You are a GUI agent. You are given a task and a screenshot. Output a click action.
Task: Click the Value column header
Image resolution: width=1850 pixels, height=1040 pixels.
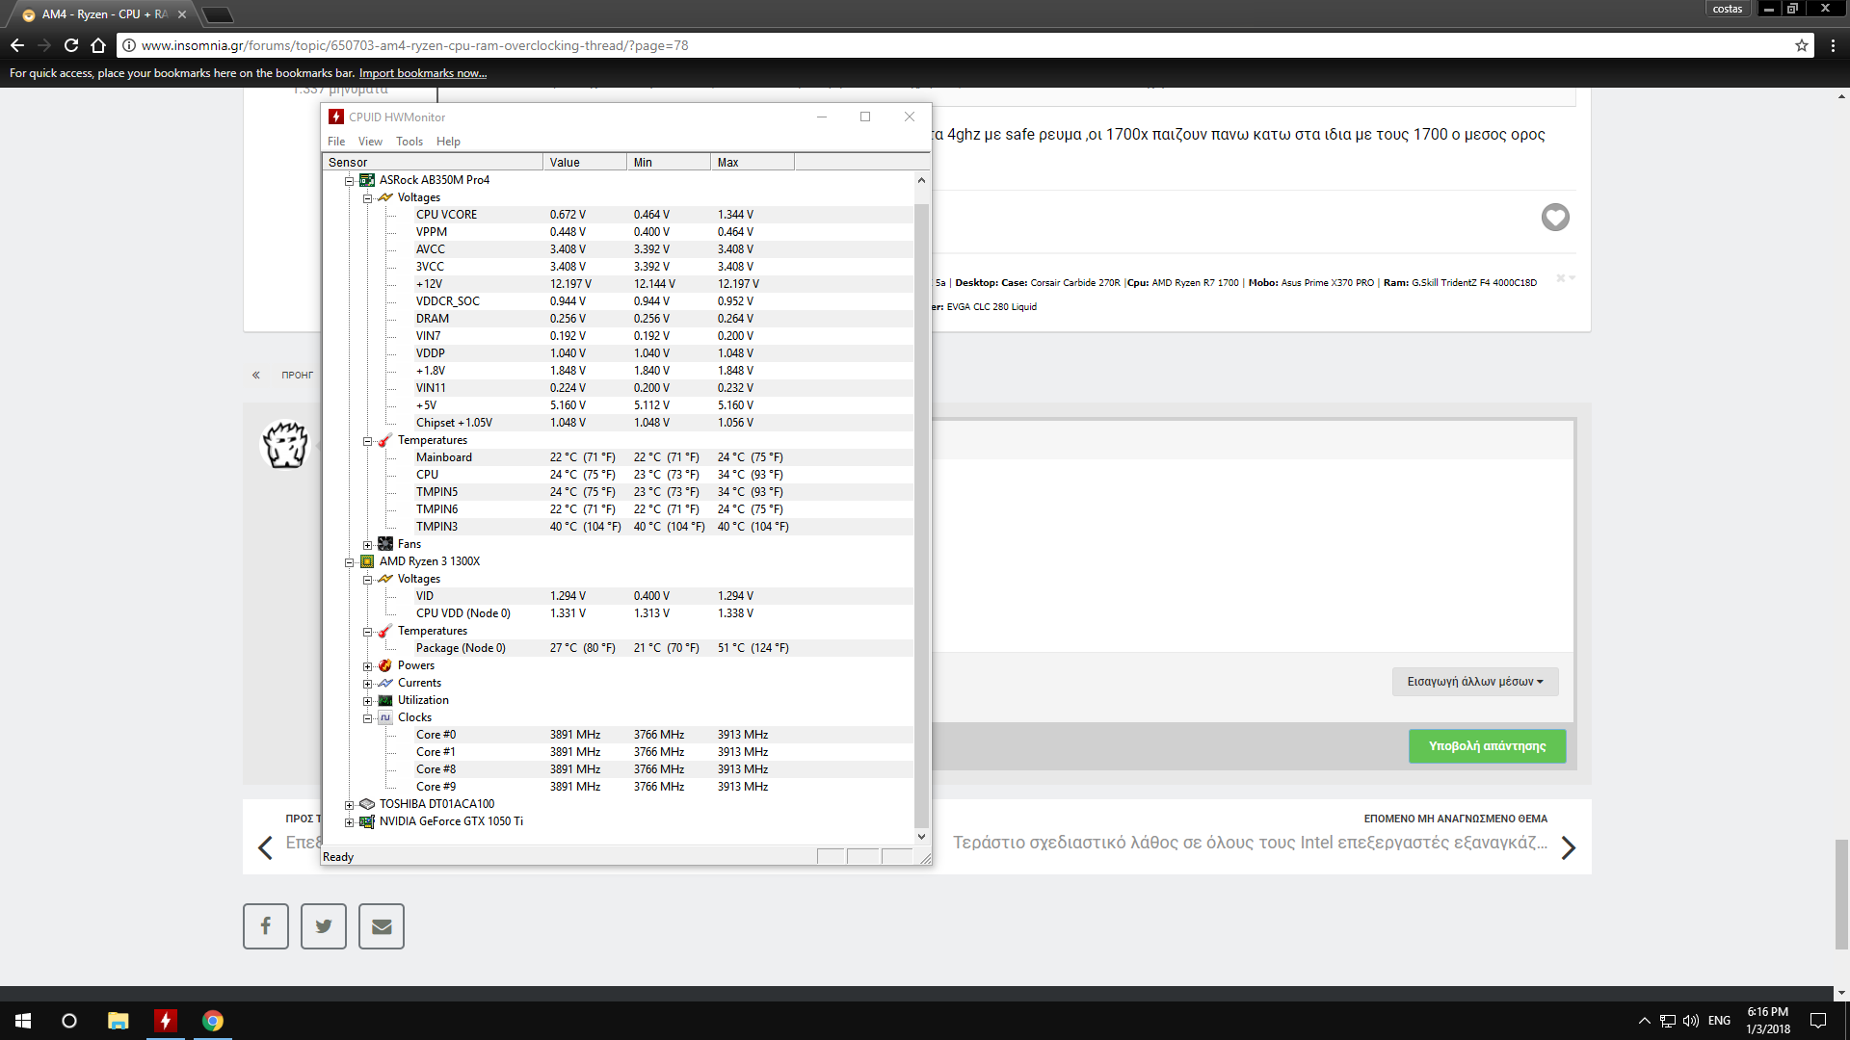[x=585, y=163]
